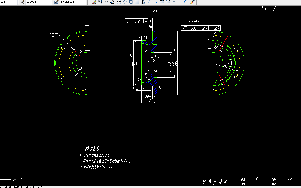Viewport: 301px width, 188px height.
Task: Activate the Rotate tool
Action: pos(131,2)
